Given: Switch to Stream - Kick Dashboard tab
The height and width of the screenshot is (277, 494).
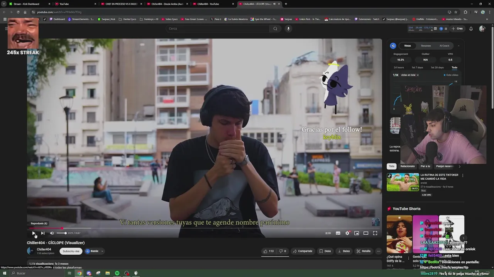Looking at the screenshot, I should coord(29,4).
